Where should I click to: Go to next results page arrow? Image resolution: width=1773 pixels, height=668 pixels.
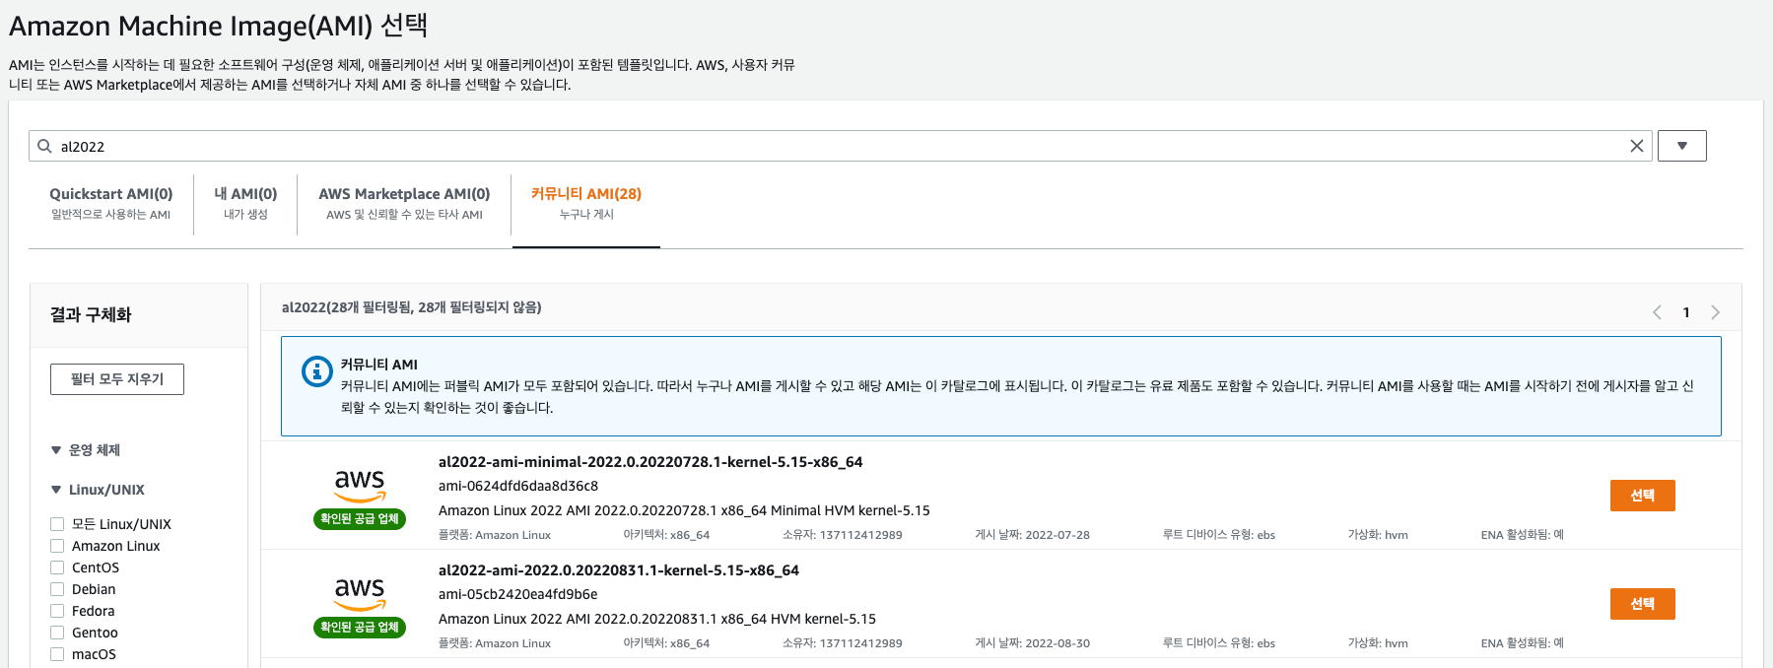[x=1715, y=312]
